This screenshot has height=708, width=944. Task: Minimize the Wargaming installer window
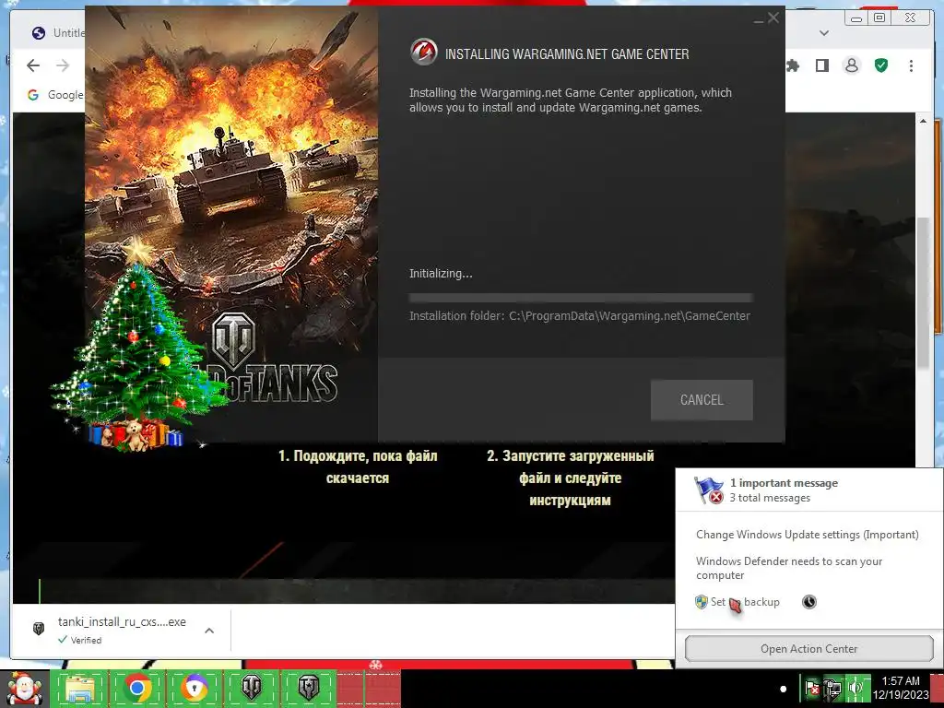click(x=759, y=20)
